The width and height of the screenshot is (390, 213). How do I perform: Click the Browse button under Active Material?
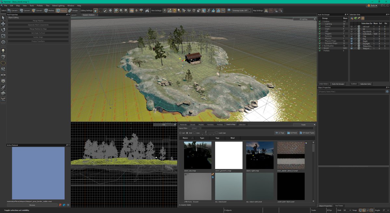[32, 205]
